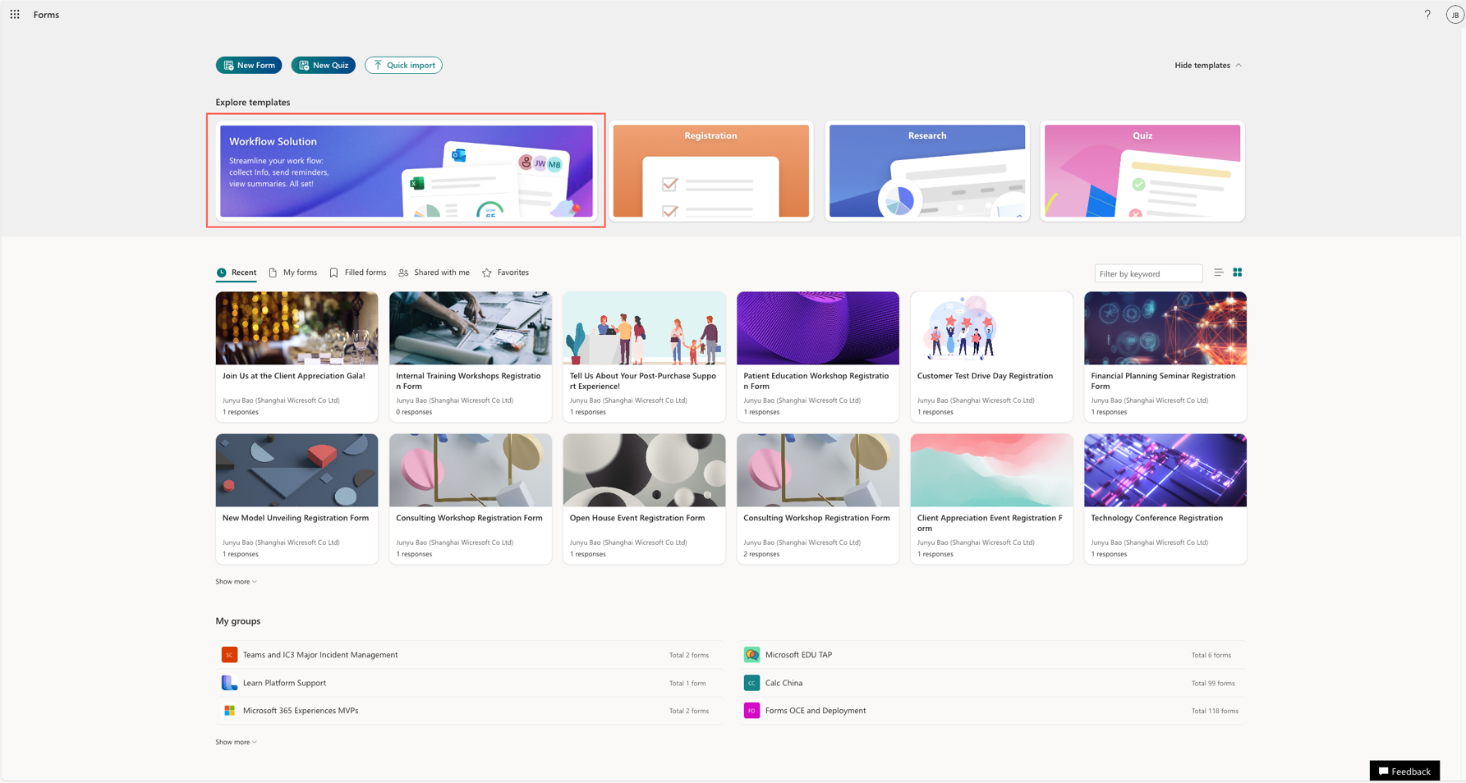Screen dimensions: 1466x783
Task: Open the Favorites tab
Action: [x=506, y=272]
